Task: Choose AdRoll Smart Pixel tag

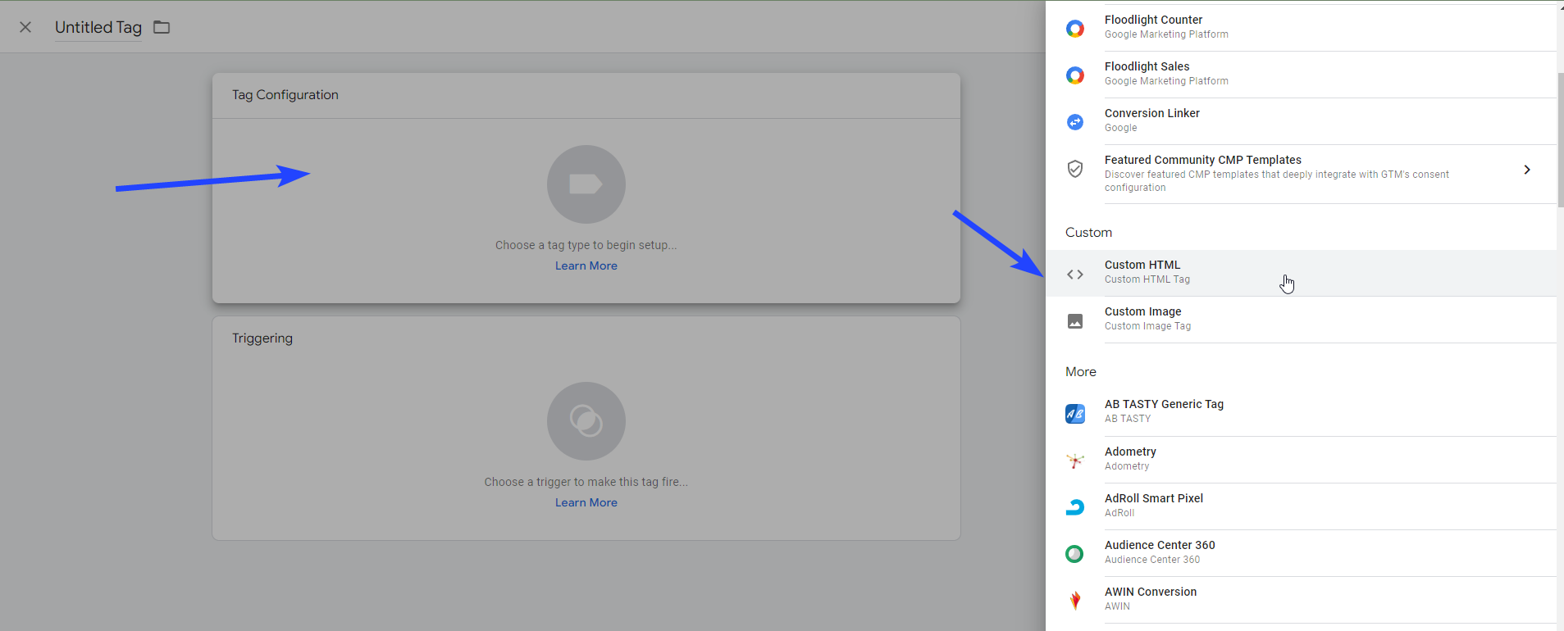Action: 1301,506
